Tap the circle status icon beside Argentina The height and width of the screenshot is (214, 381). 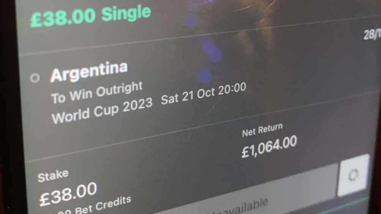pos(35,78)
